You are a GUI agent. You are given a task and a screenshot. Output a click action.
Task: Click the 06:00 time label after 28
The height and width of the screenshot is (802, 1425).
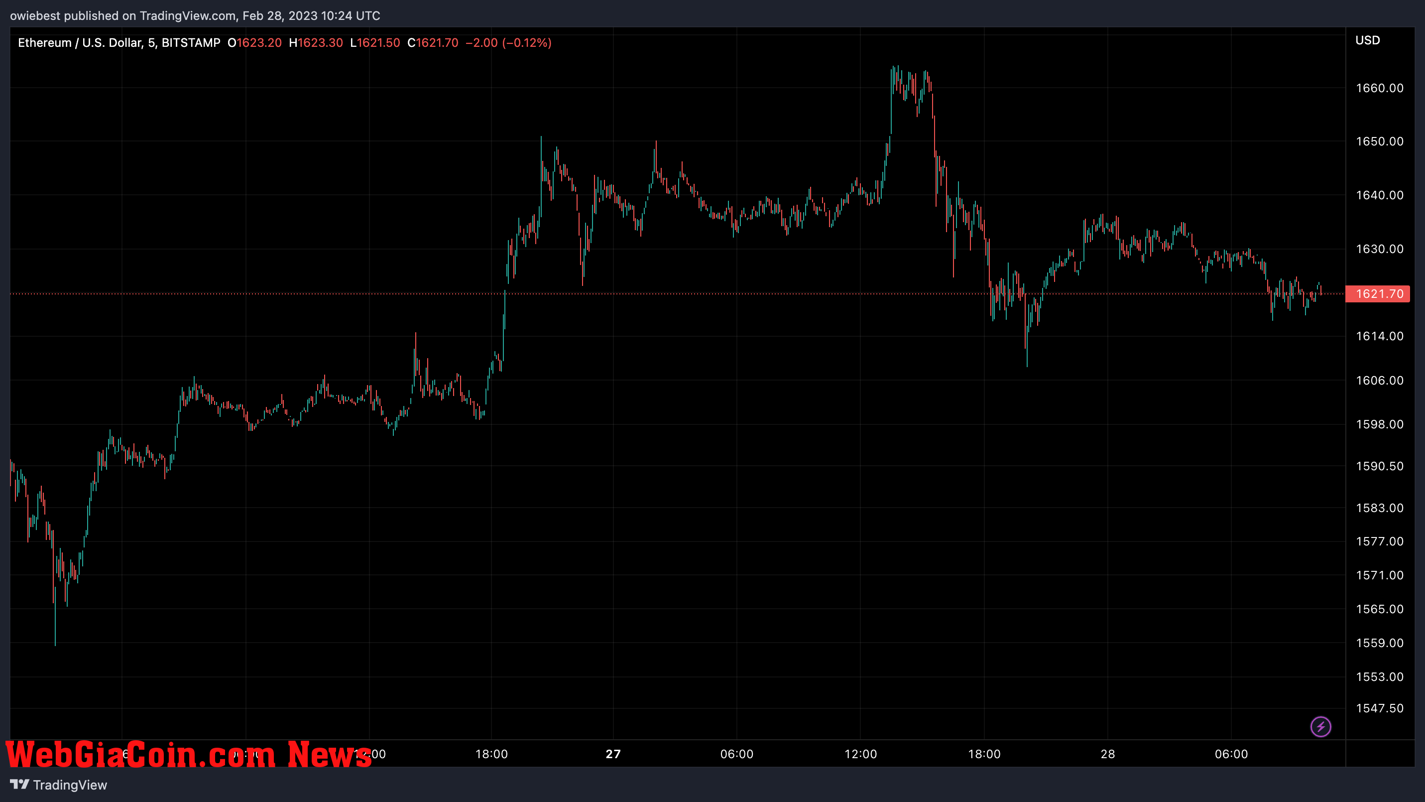click(x=1231, y=754)
